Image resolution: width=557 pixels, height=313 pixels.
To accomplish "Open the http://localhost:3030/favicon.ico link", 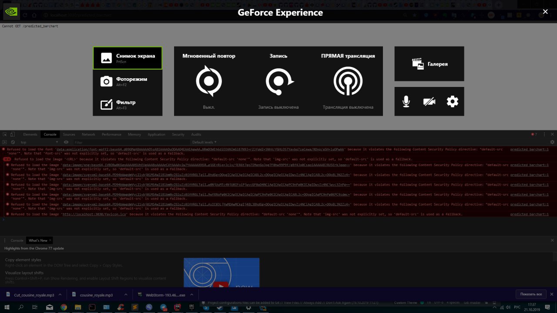I will (x=95, y=214).
